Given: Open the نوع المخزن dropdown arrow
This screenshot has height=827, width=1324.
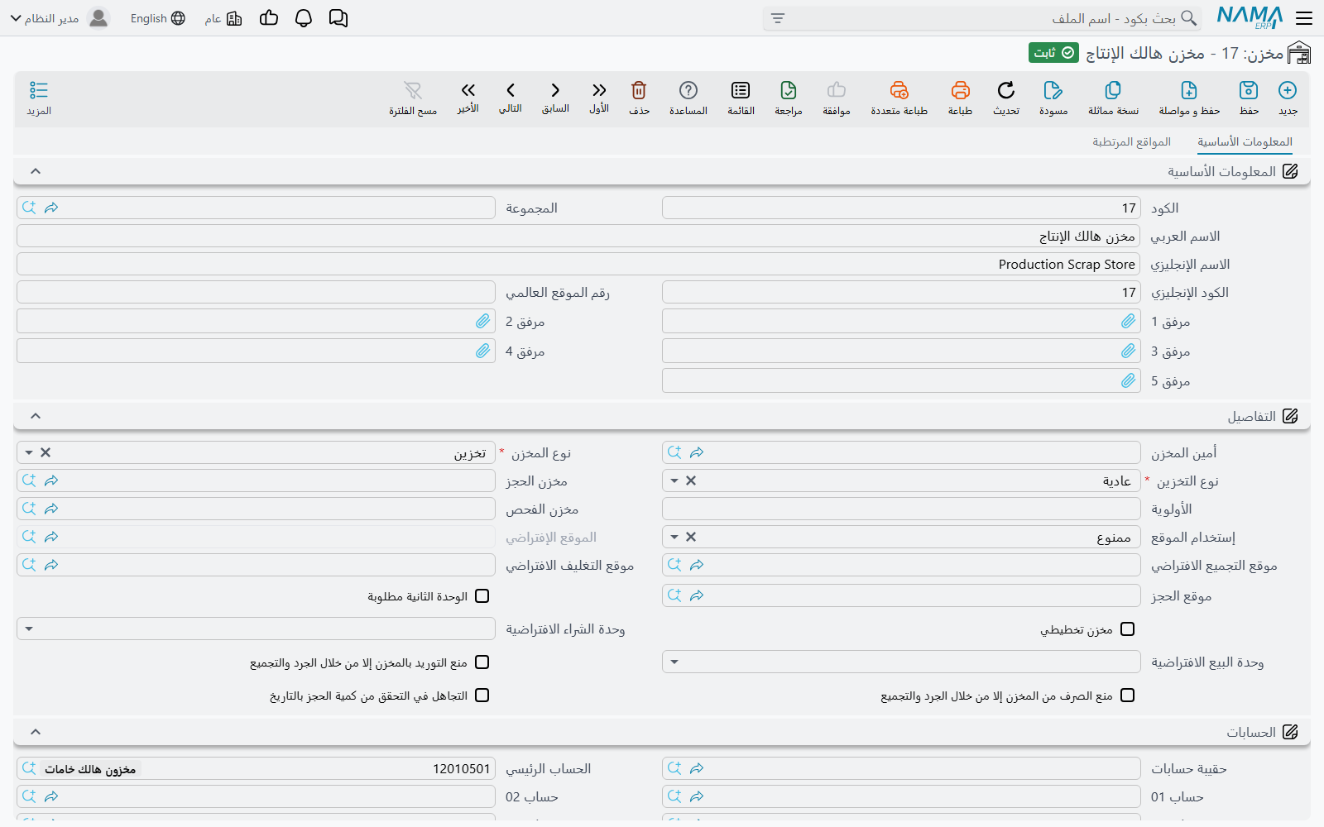Looking at the screenshot, I should pos(29,453).
